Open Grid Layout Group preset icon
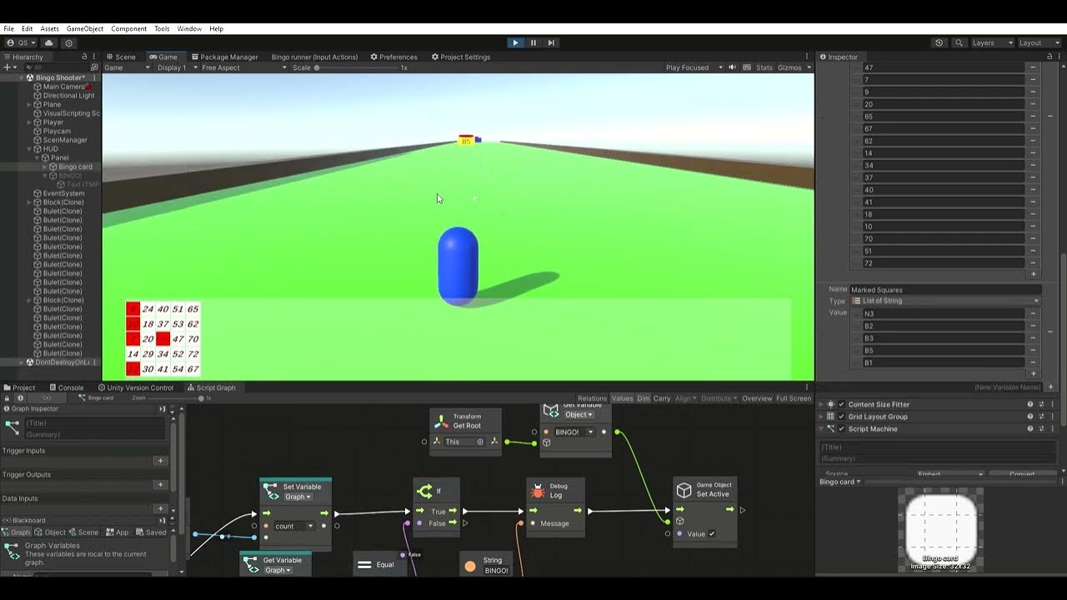Viewport: 1067px width, 600px height. [1042, 417]
